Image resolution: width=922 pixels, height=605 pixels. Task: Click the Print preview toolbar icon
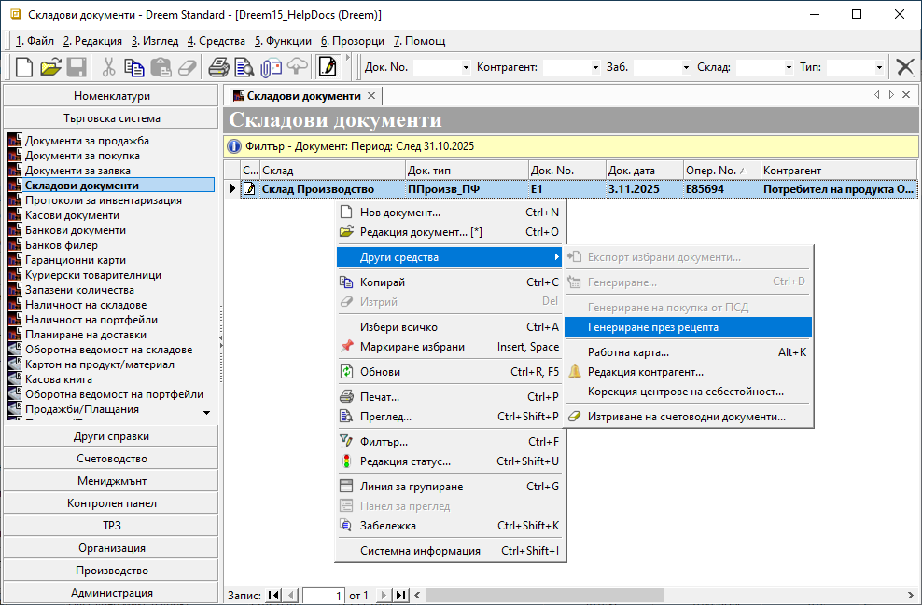244,67
